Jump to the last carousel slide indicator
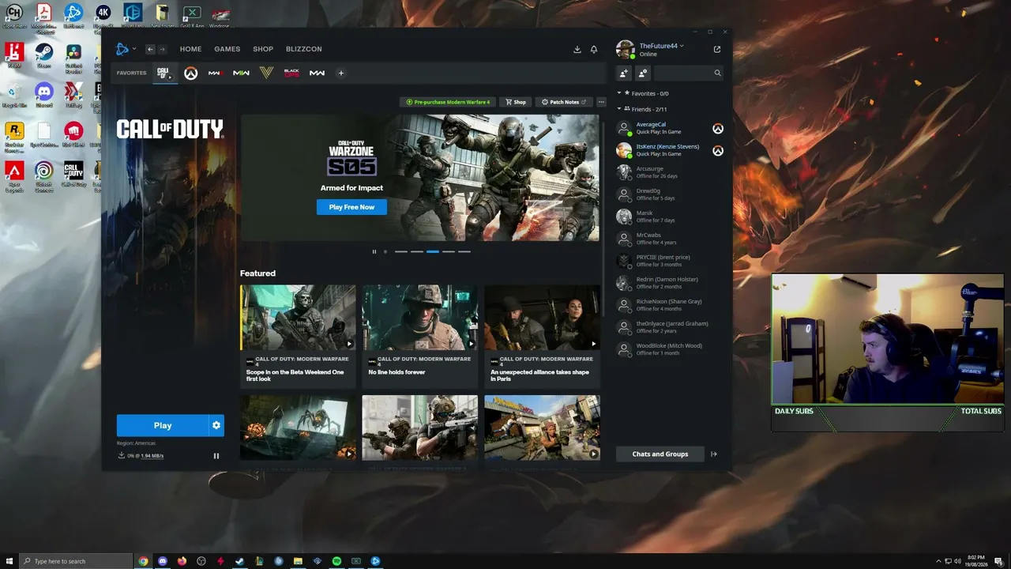 tap(464, 251)
